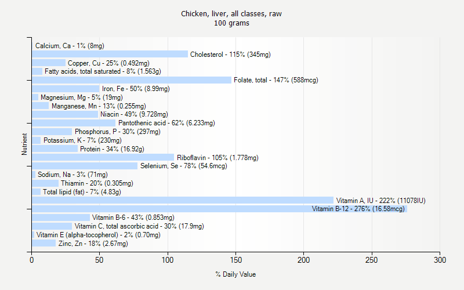Click the Pantothenic acid bar

coord(74,123)
